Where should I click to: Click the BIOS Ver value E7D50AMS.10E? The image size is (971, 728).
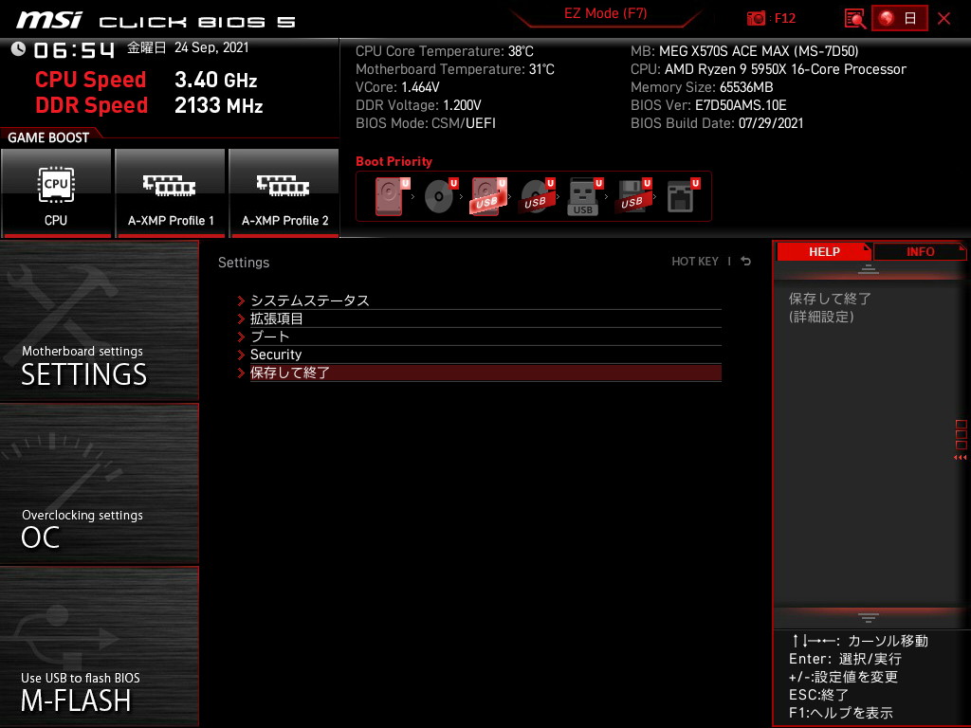coord(741,105)
